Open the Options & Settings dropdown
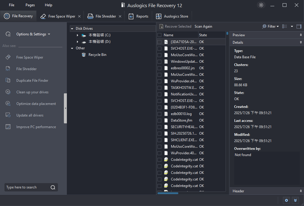This screenshot has width=304, height=206. (33, 34)
